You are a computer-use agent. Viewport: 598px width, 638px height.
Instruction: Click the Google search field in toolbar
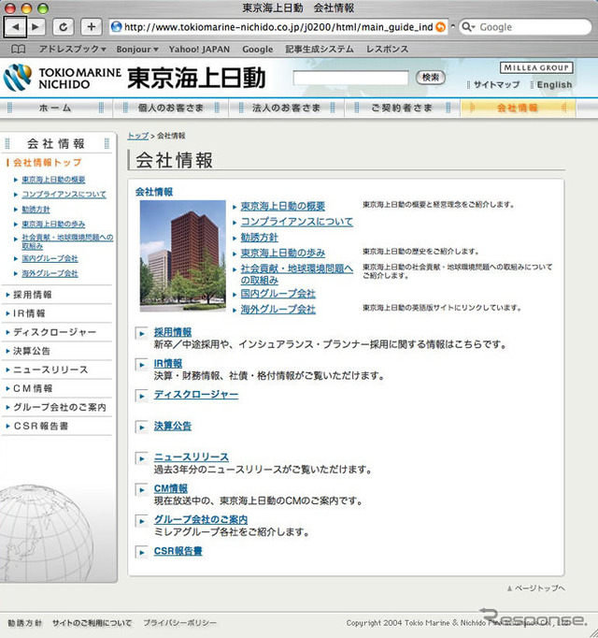click(525, 27)
